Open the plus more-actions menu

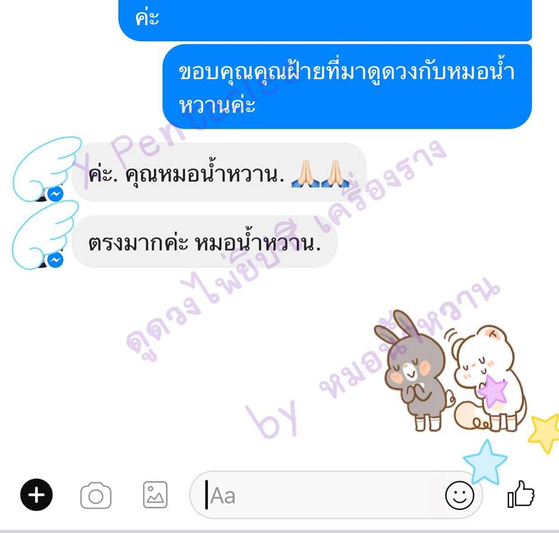pos(36,495)
